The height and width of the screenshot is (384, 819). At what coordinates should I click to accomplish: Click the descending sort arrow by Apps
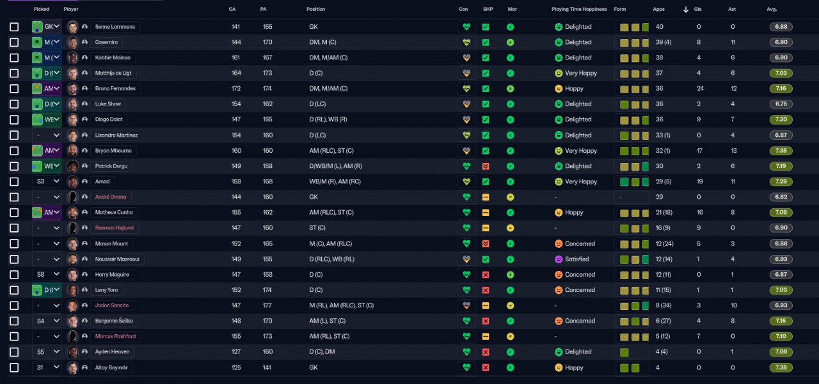686,10
